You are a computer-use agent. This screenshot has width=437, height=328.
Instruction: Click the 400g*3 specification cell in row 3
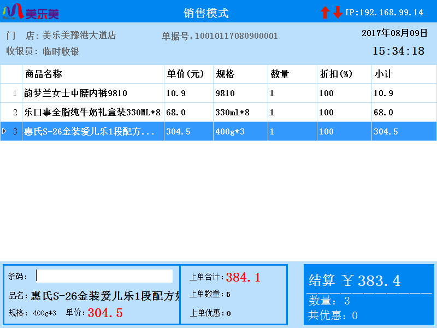tap(240, 131)
